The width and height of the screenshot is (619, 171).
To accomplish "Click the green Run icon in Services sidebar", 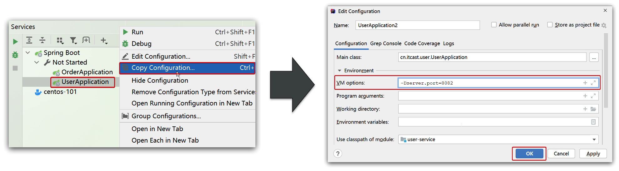I will 15,42.
